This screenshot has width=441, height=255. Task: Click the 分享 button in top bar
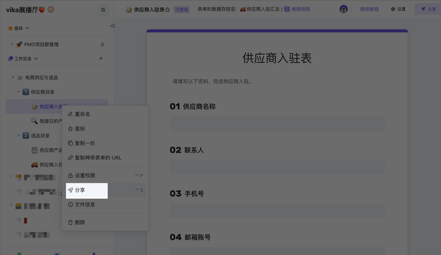[428, 9]
